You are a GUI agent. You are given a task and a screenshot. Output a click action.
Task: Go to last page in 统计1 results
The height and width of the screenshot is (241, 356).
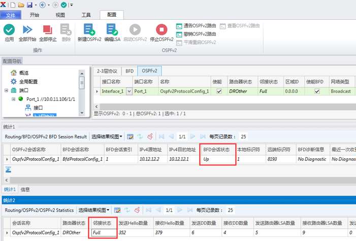[203, 136]
